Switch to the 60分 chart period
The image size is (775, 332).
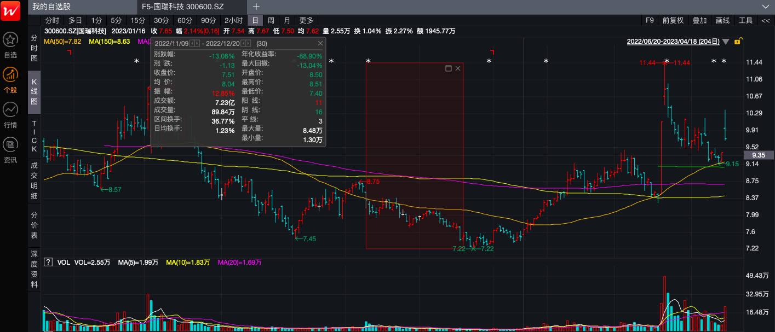185,20
